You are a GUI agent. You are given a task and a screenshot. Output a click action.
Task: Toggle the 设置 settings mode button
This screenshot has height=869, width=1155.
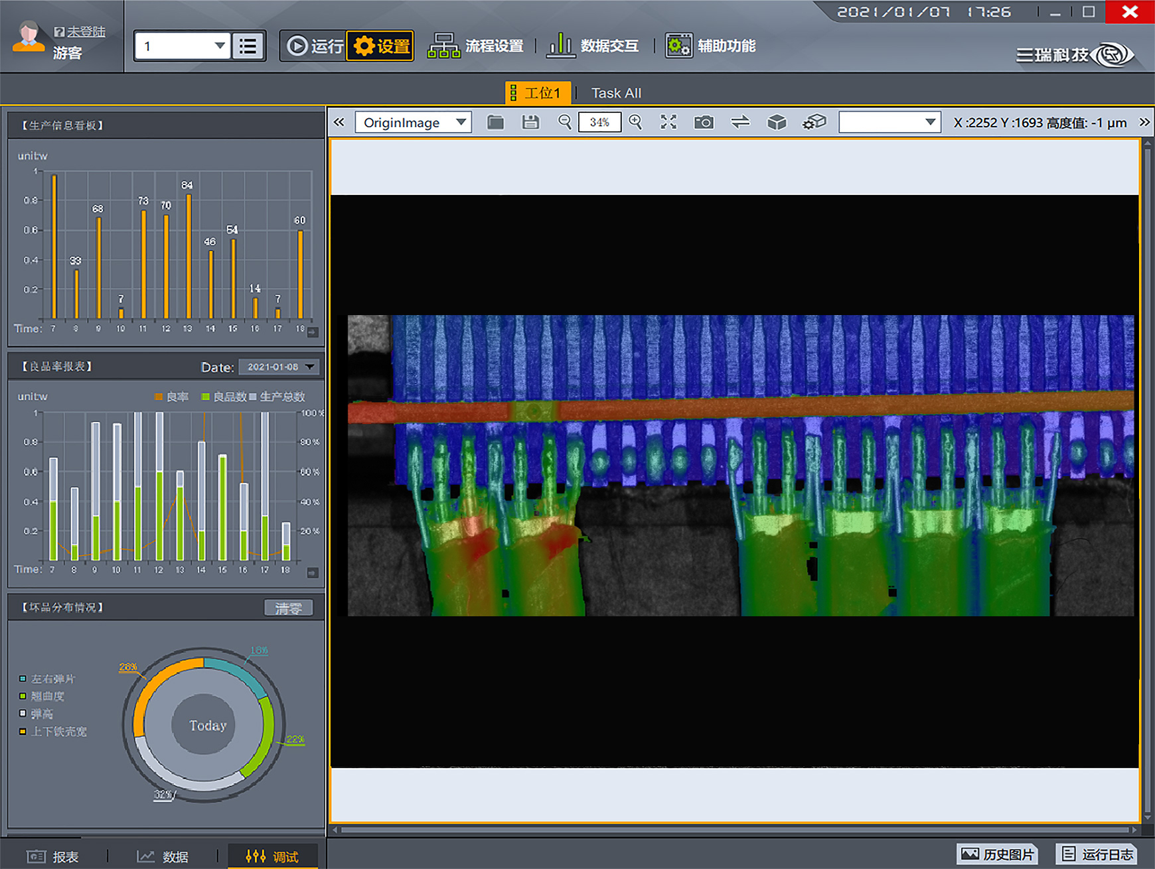coord(381,46)
